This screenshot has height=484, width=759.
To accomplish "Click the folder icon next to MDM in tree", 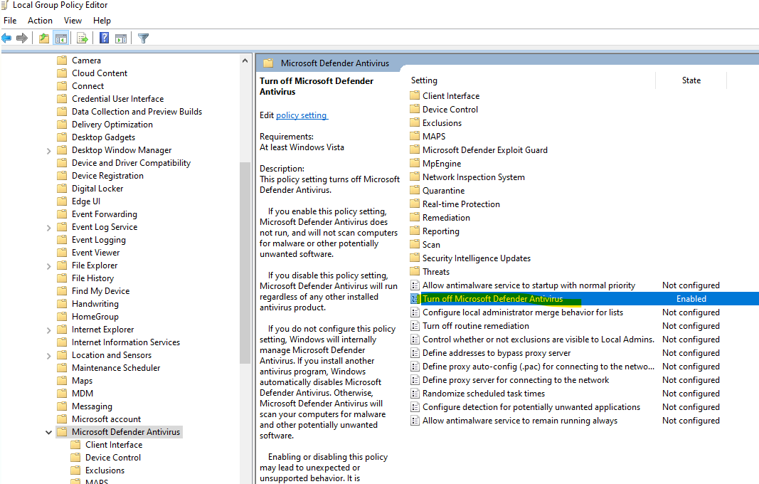I will 62,394.
